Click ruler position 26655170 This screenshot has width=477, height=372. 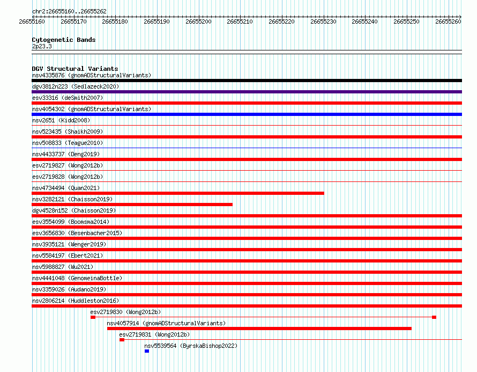click(73, 21)
